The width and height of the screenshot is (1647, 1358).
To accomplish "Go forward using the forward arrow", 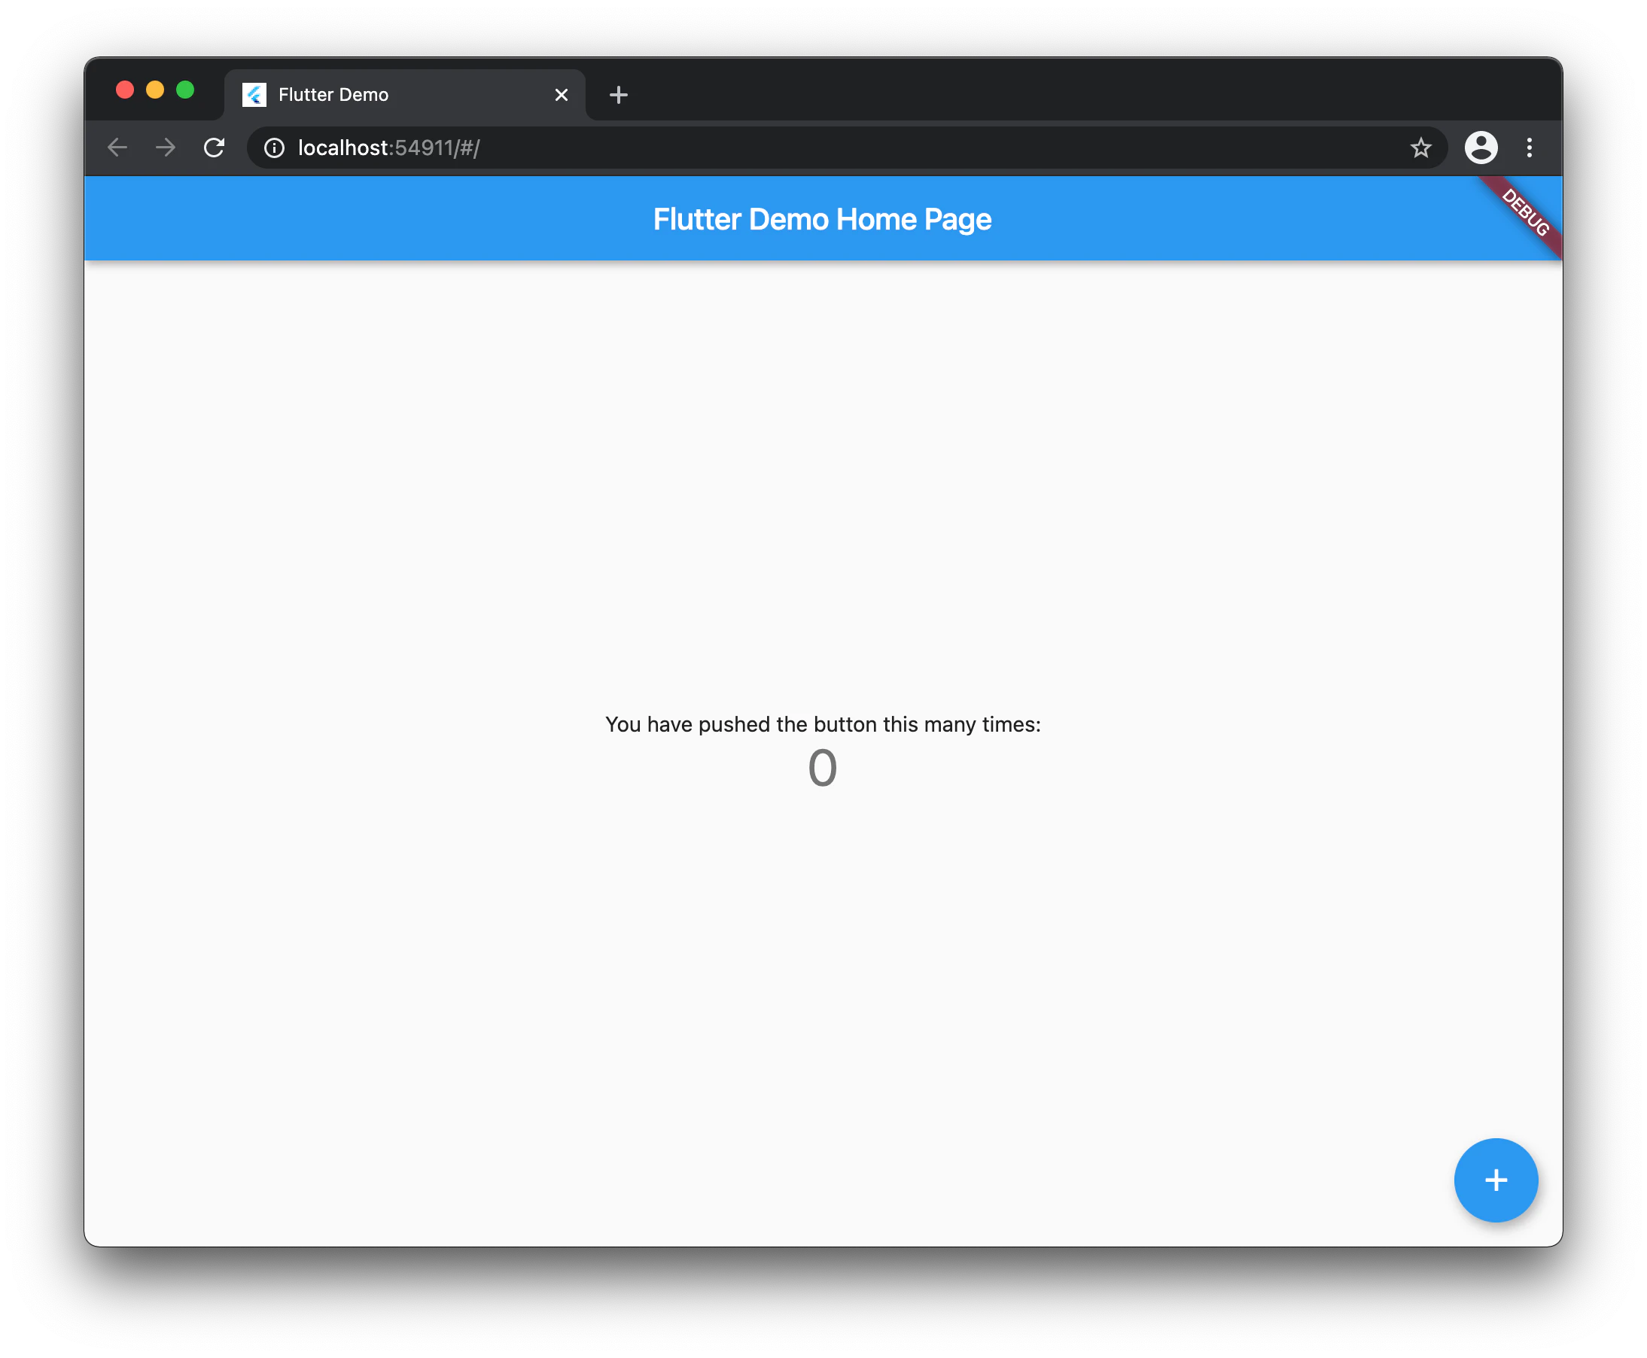I will [166, 147].
